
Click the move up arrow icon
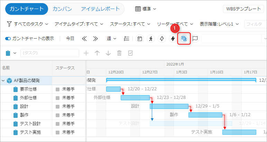[x=97, y=53]
